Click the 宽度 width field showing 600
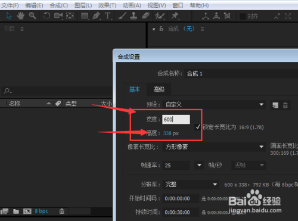The image size is (298, 221). (176, 119)
